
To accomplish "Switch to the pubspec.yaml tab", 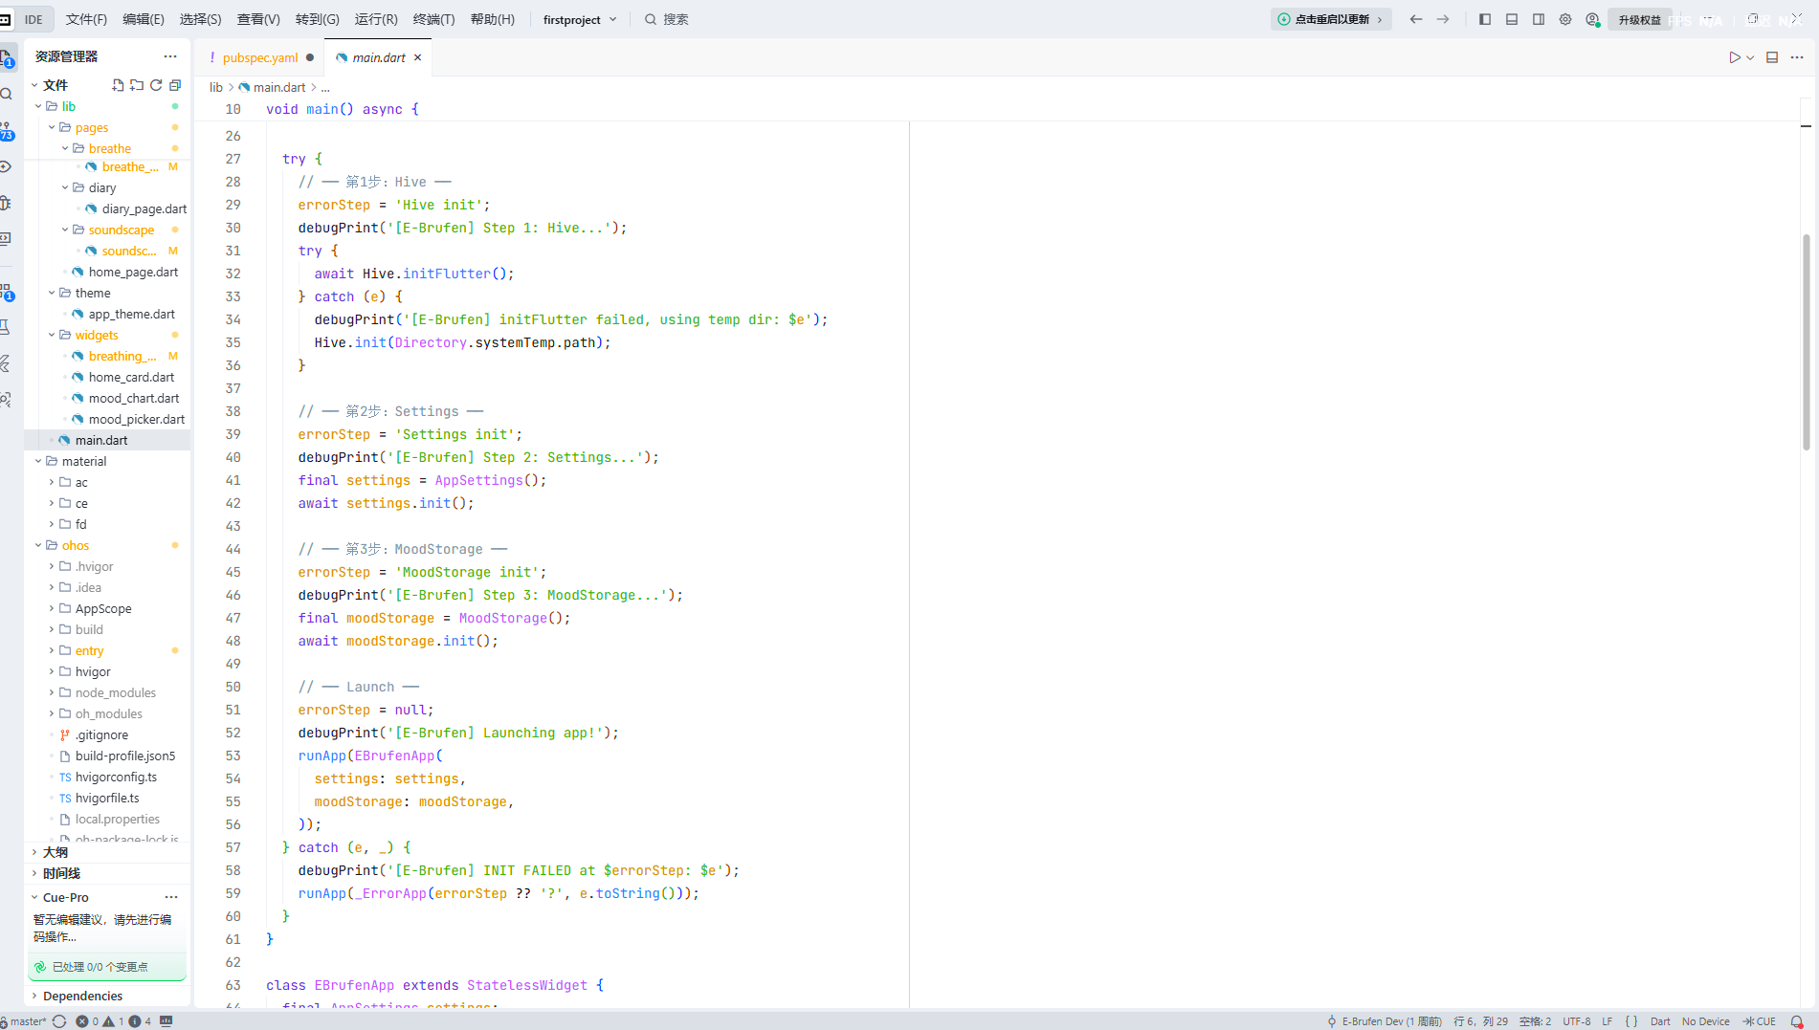I will 260,57.
